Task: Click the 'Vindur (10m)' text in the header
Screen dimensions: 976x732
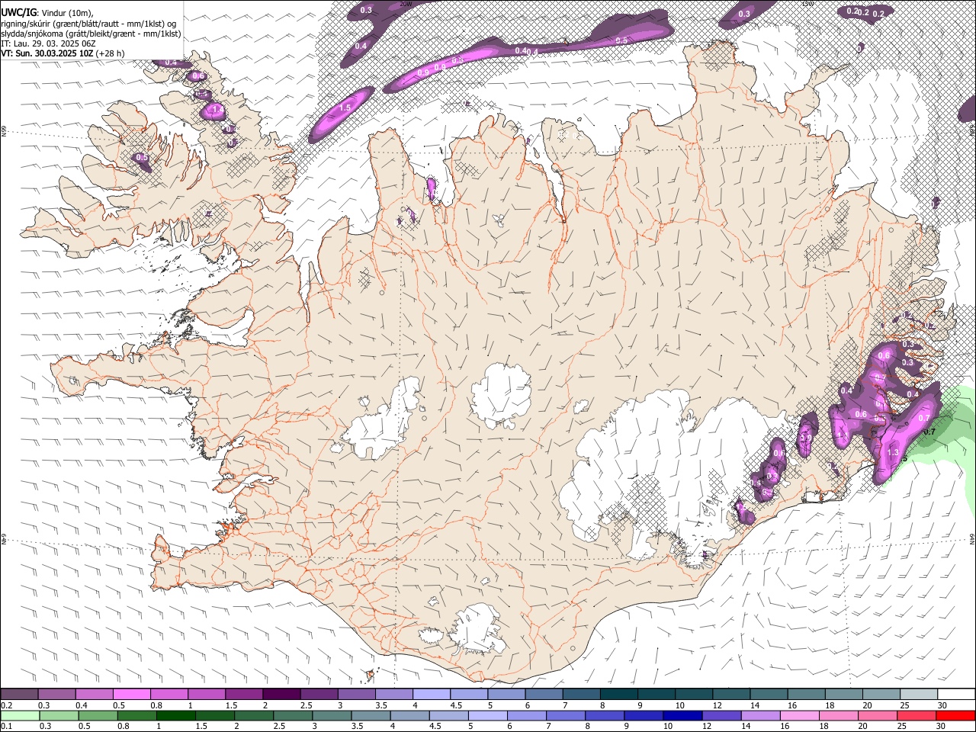Action: click(x=67, y=14)
